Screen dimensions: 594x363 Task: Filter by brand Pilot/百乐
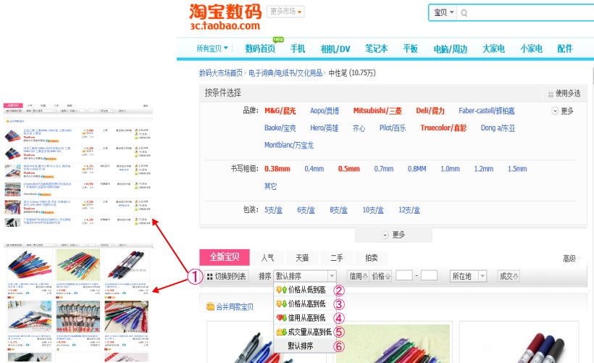pyautogui.click(x=393, y=128)
